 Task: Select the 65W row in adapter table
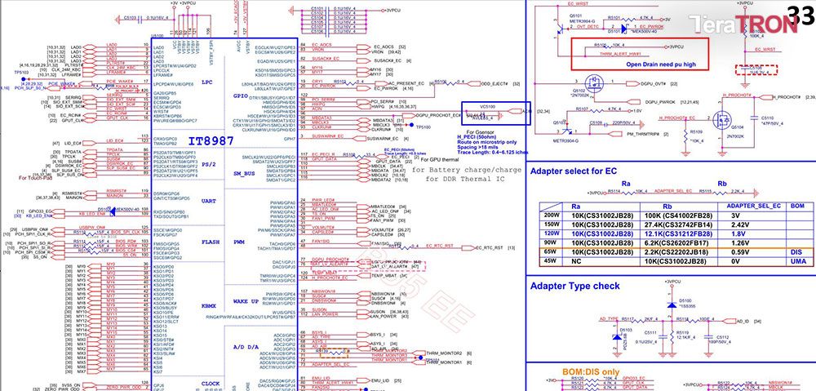[675, 252]
